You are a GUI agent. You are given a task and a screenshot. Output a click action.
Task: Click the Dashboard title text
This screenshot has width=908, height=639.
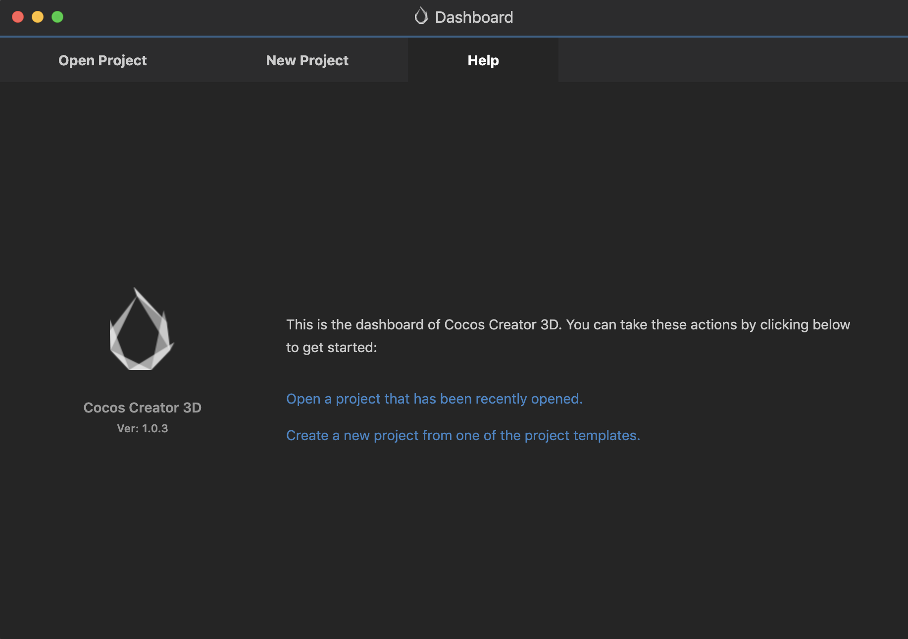(x=474, y=17)
